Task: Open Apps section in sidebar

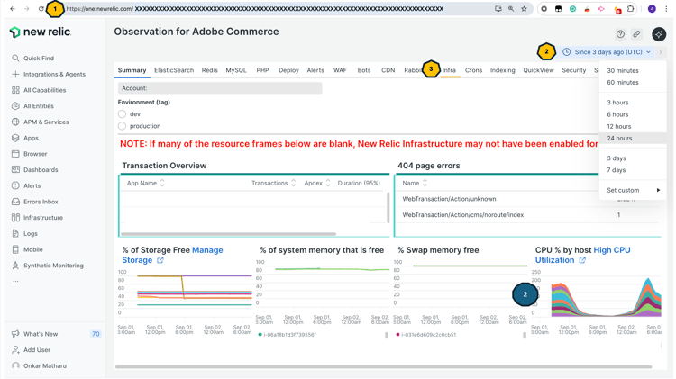Action: [25, 138]
